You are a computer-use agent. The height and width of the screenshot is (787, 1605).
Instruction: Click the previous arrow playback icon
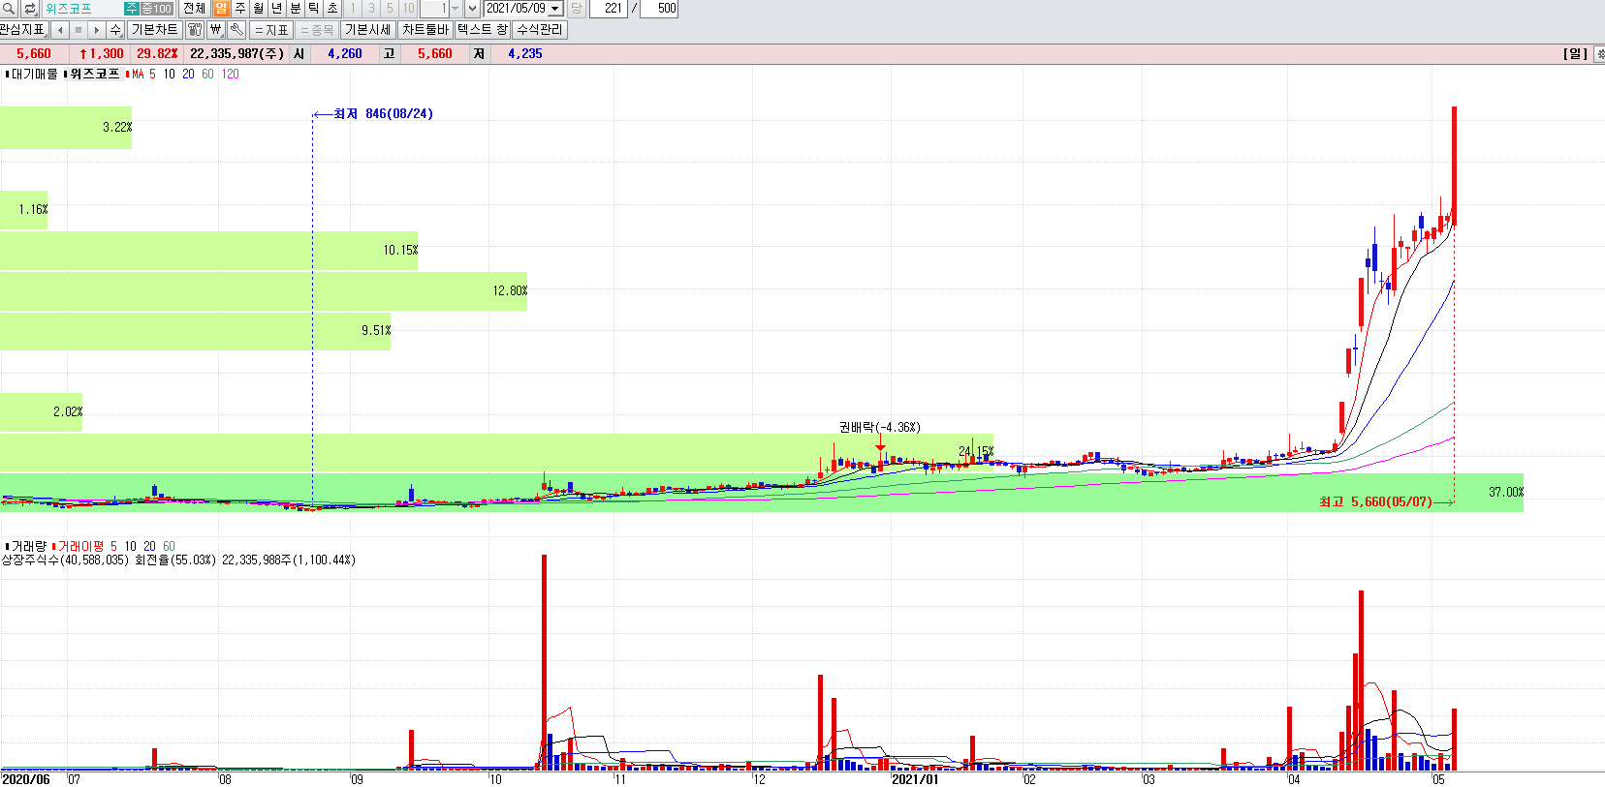coord(60,30)
